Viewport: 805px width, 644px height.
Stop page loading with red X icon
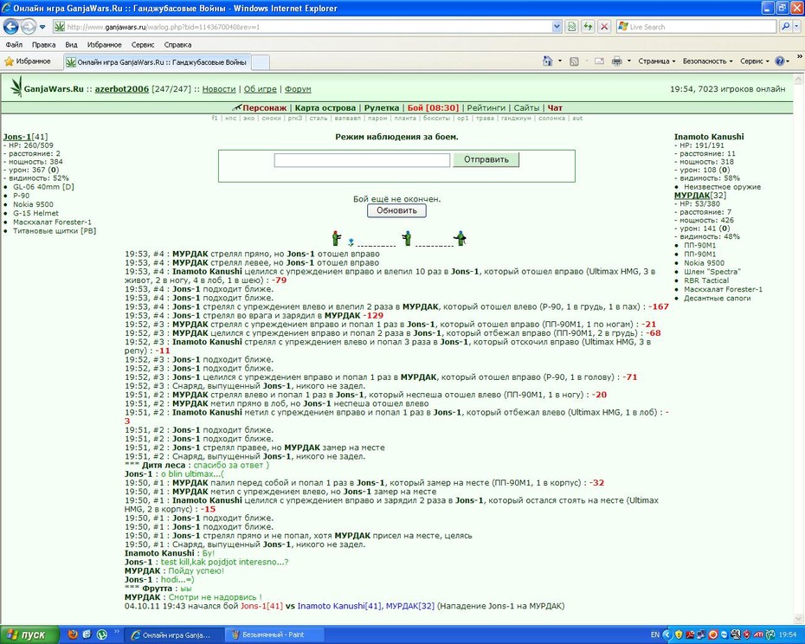coord(605,27)
